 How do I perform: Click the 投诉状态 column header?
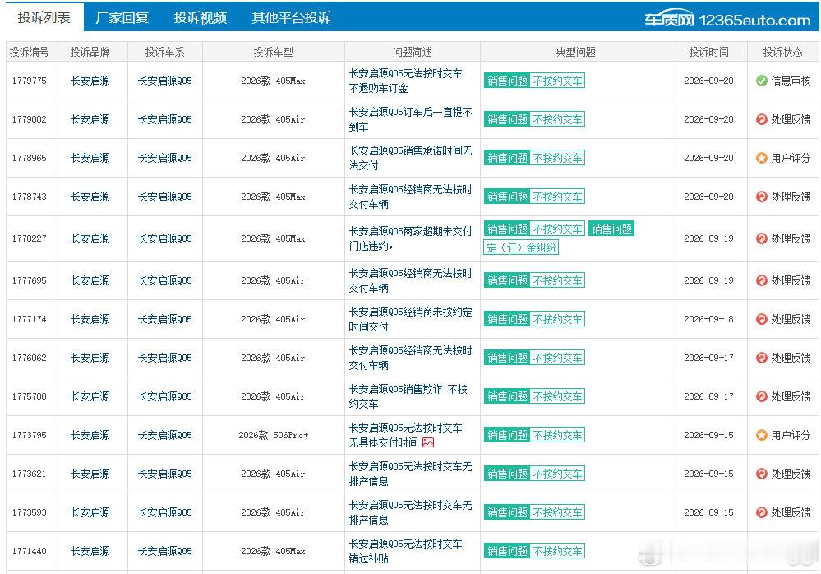point(782,52)
